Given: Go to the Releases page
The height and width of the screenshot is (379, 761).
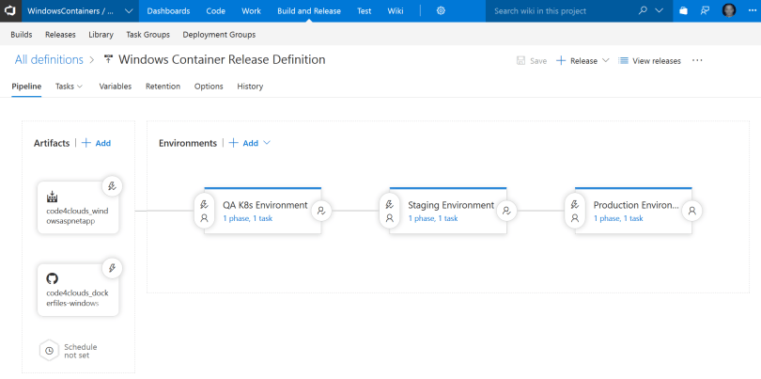Looking at the screenshot, I should [60, 35].
